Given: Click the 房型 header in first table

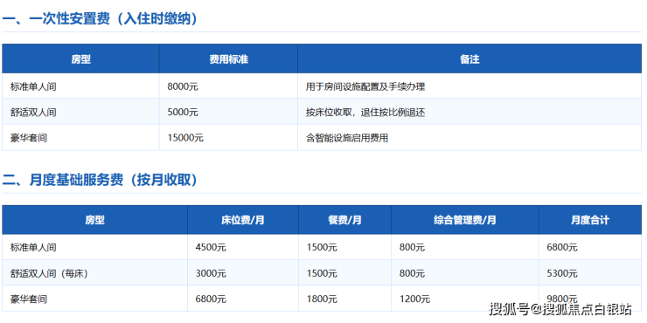Looking at the screenshot, I should (80, 59).
